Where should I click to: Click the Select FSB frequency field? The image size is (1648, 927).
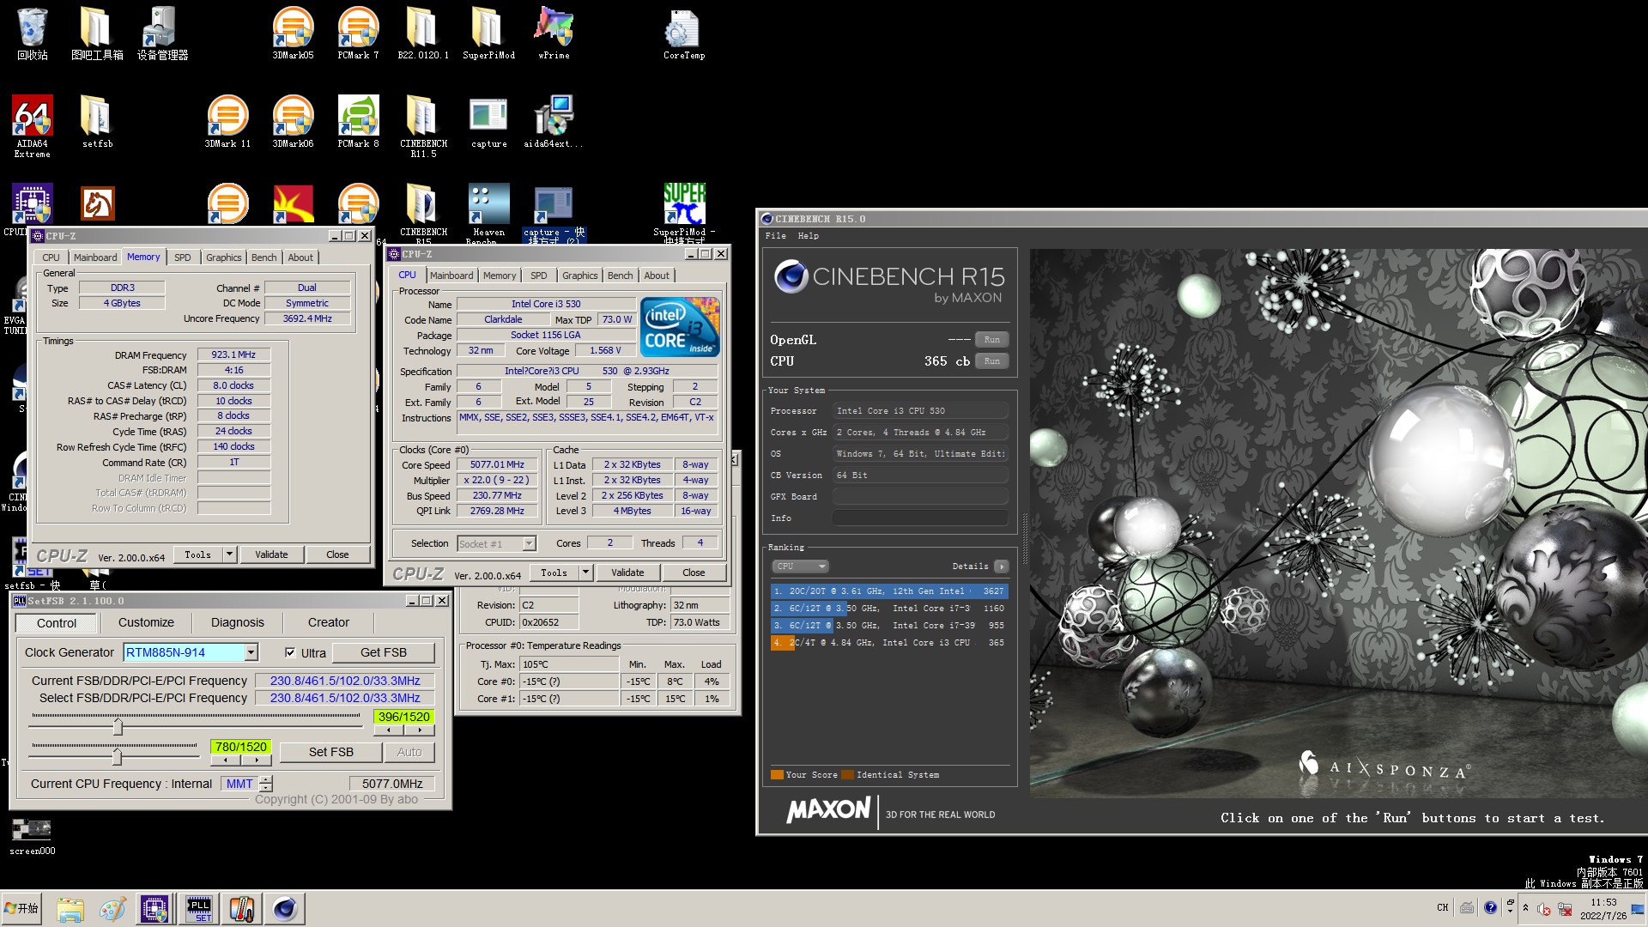[345, 699]
